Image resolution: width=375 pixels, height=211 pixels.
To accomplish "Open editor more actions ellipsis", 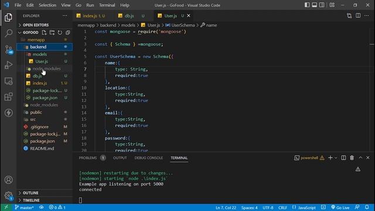I will point(366,16).
